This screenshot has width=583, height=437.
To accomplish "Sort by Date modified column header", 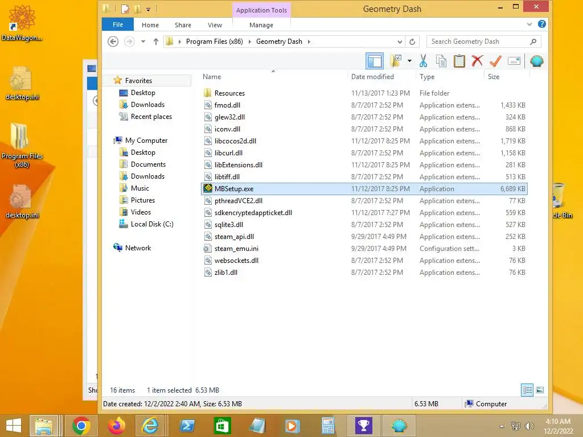I will click(x=372, y=77).
